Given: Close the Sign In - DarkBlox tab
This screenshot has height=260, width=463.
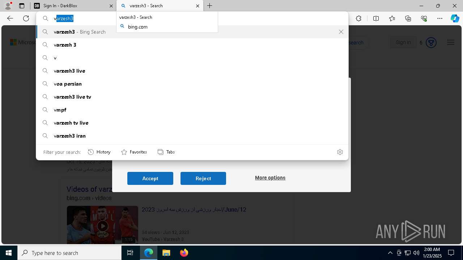Looking at the screenshot, I should click(x=111, y=6).
